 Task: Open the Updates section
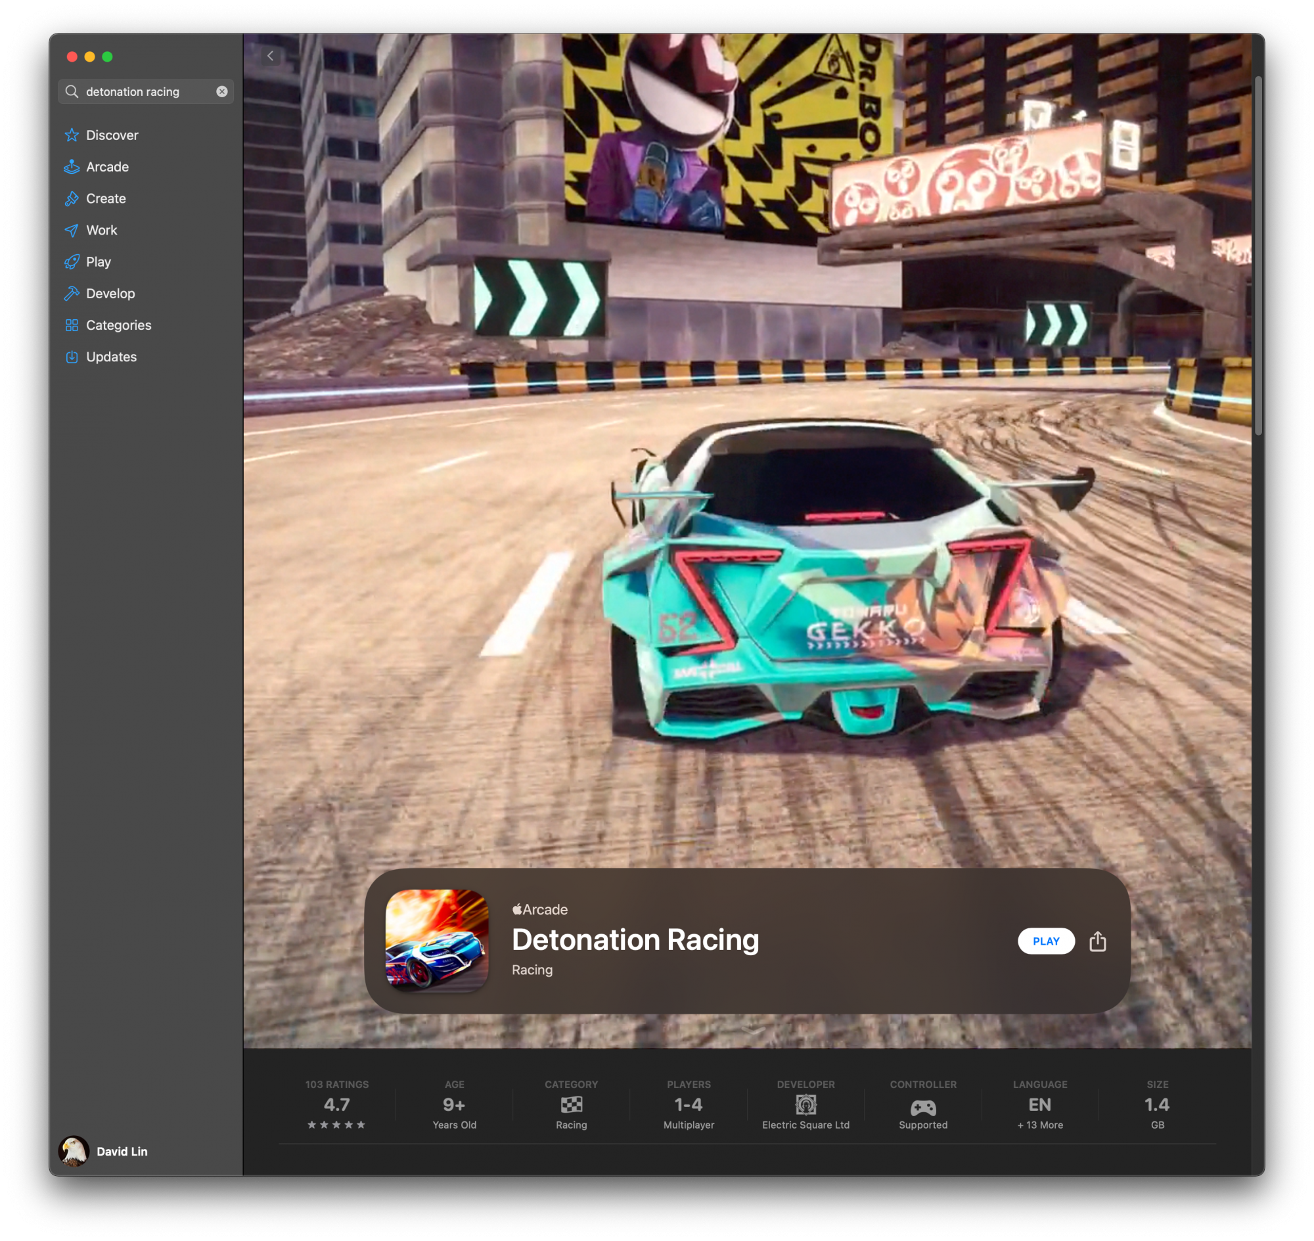146,357
